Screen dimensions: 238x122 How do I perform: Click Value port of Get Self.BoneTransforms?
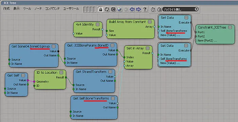(117, 103)
